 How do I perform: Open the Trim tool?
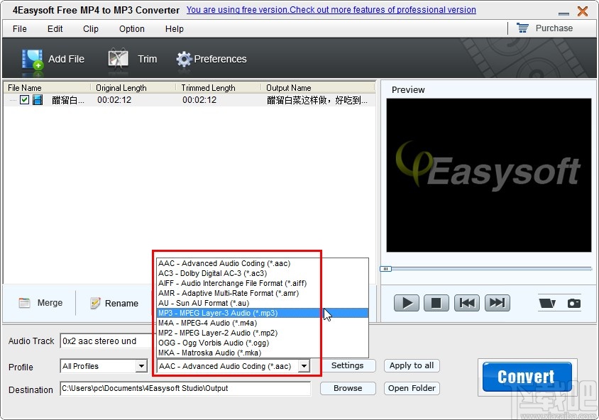click(x=119, y=58)
